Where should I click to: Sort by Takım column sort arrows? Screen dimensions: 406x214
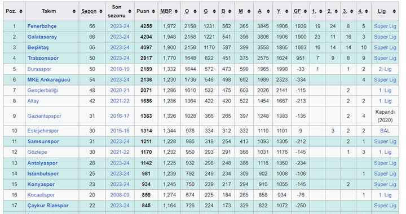pos(74,11)
